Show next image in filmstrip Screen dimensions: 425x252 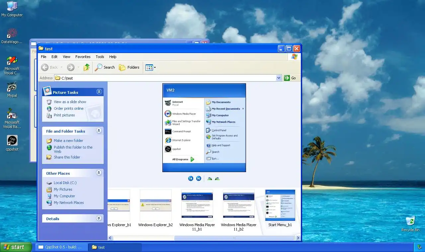point(199,178)
